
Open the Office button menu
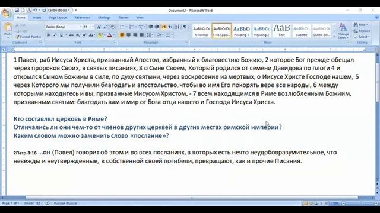click(7, 12)
